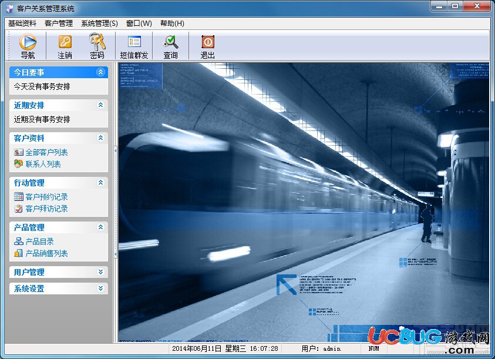Click the 今日要事 header title
This screenshot has height=359, width=495.
tap(29, 72)
